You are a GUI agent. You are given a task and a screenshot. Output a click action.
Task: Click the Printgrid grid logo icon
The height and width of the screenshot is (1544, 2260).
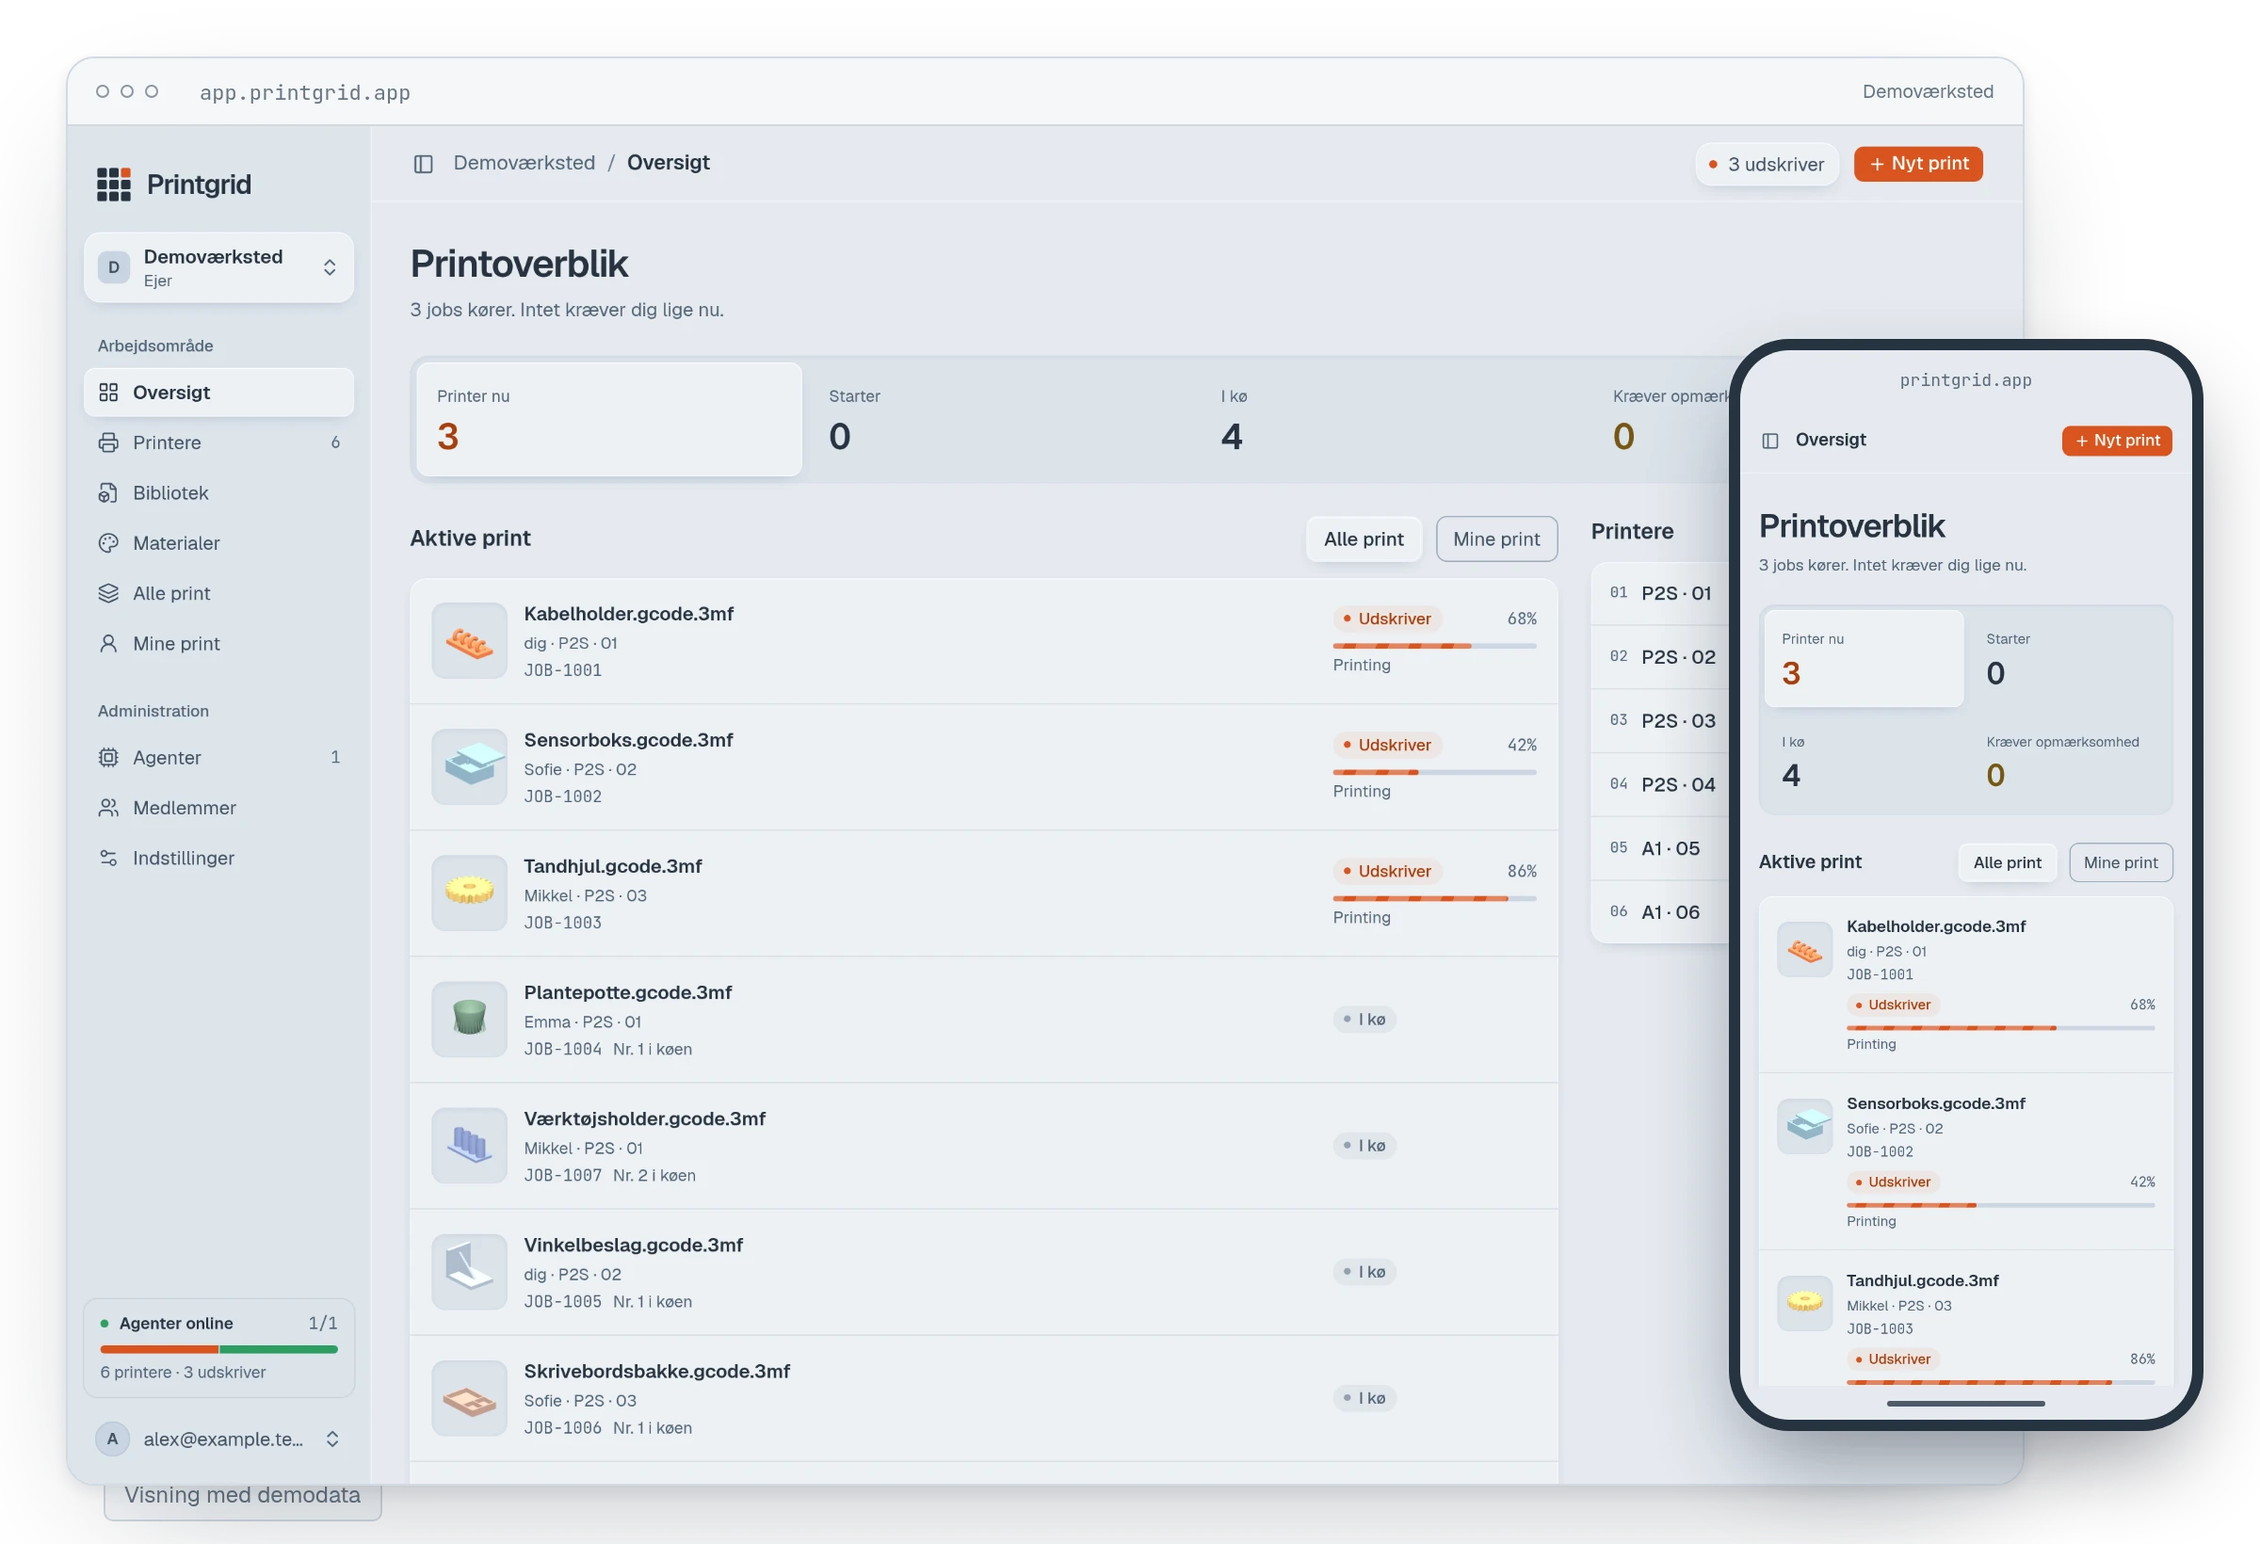113,184
